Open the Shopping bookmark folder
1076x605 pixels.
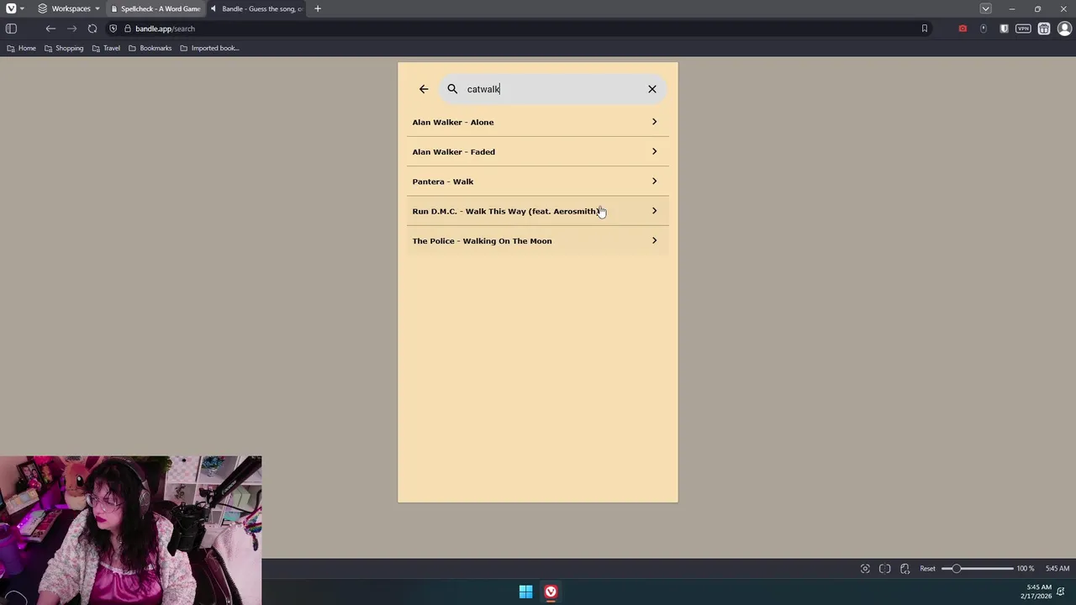pos(64,48)
